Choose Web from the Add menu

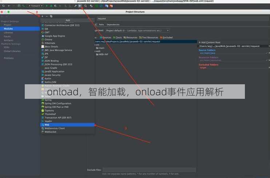[x=68, y=125]
